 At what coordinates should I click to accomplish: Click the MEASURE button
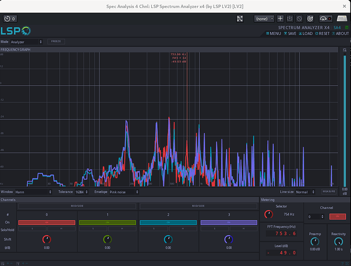click(329, 192)
